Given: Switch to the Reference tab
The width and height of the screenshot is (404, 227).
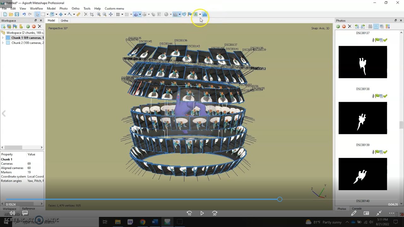Looking at the screenshot, I should [x=28, y=209].
